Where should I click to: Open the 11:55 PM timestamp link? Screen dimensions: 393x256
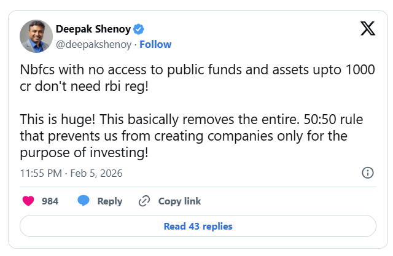[41, 173]
